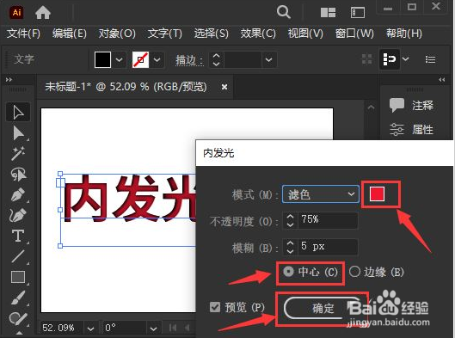The height and width of the screenshot is (338, 455).
Task: Adjust the stroke weight stepper arrows
Action: [x=216, y=59]
